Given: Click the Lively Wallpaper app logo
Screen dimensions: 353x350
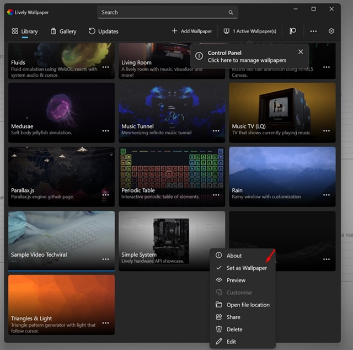Looking at the screenshot, I should [10, 12].
